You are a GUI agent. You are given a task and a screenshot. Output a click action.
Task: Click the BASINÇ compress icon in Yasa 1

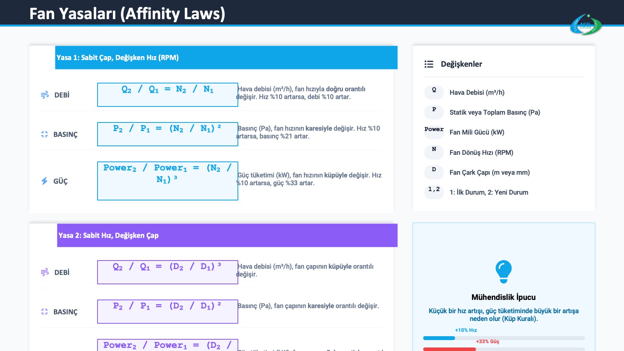click(x=44, y=134)
